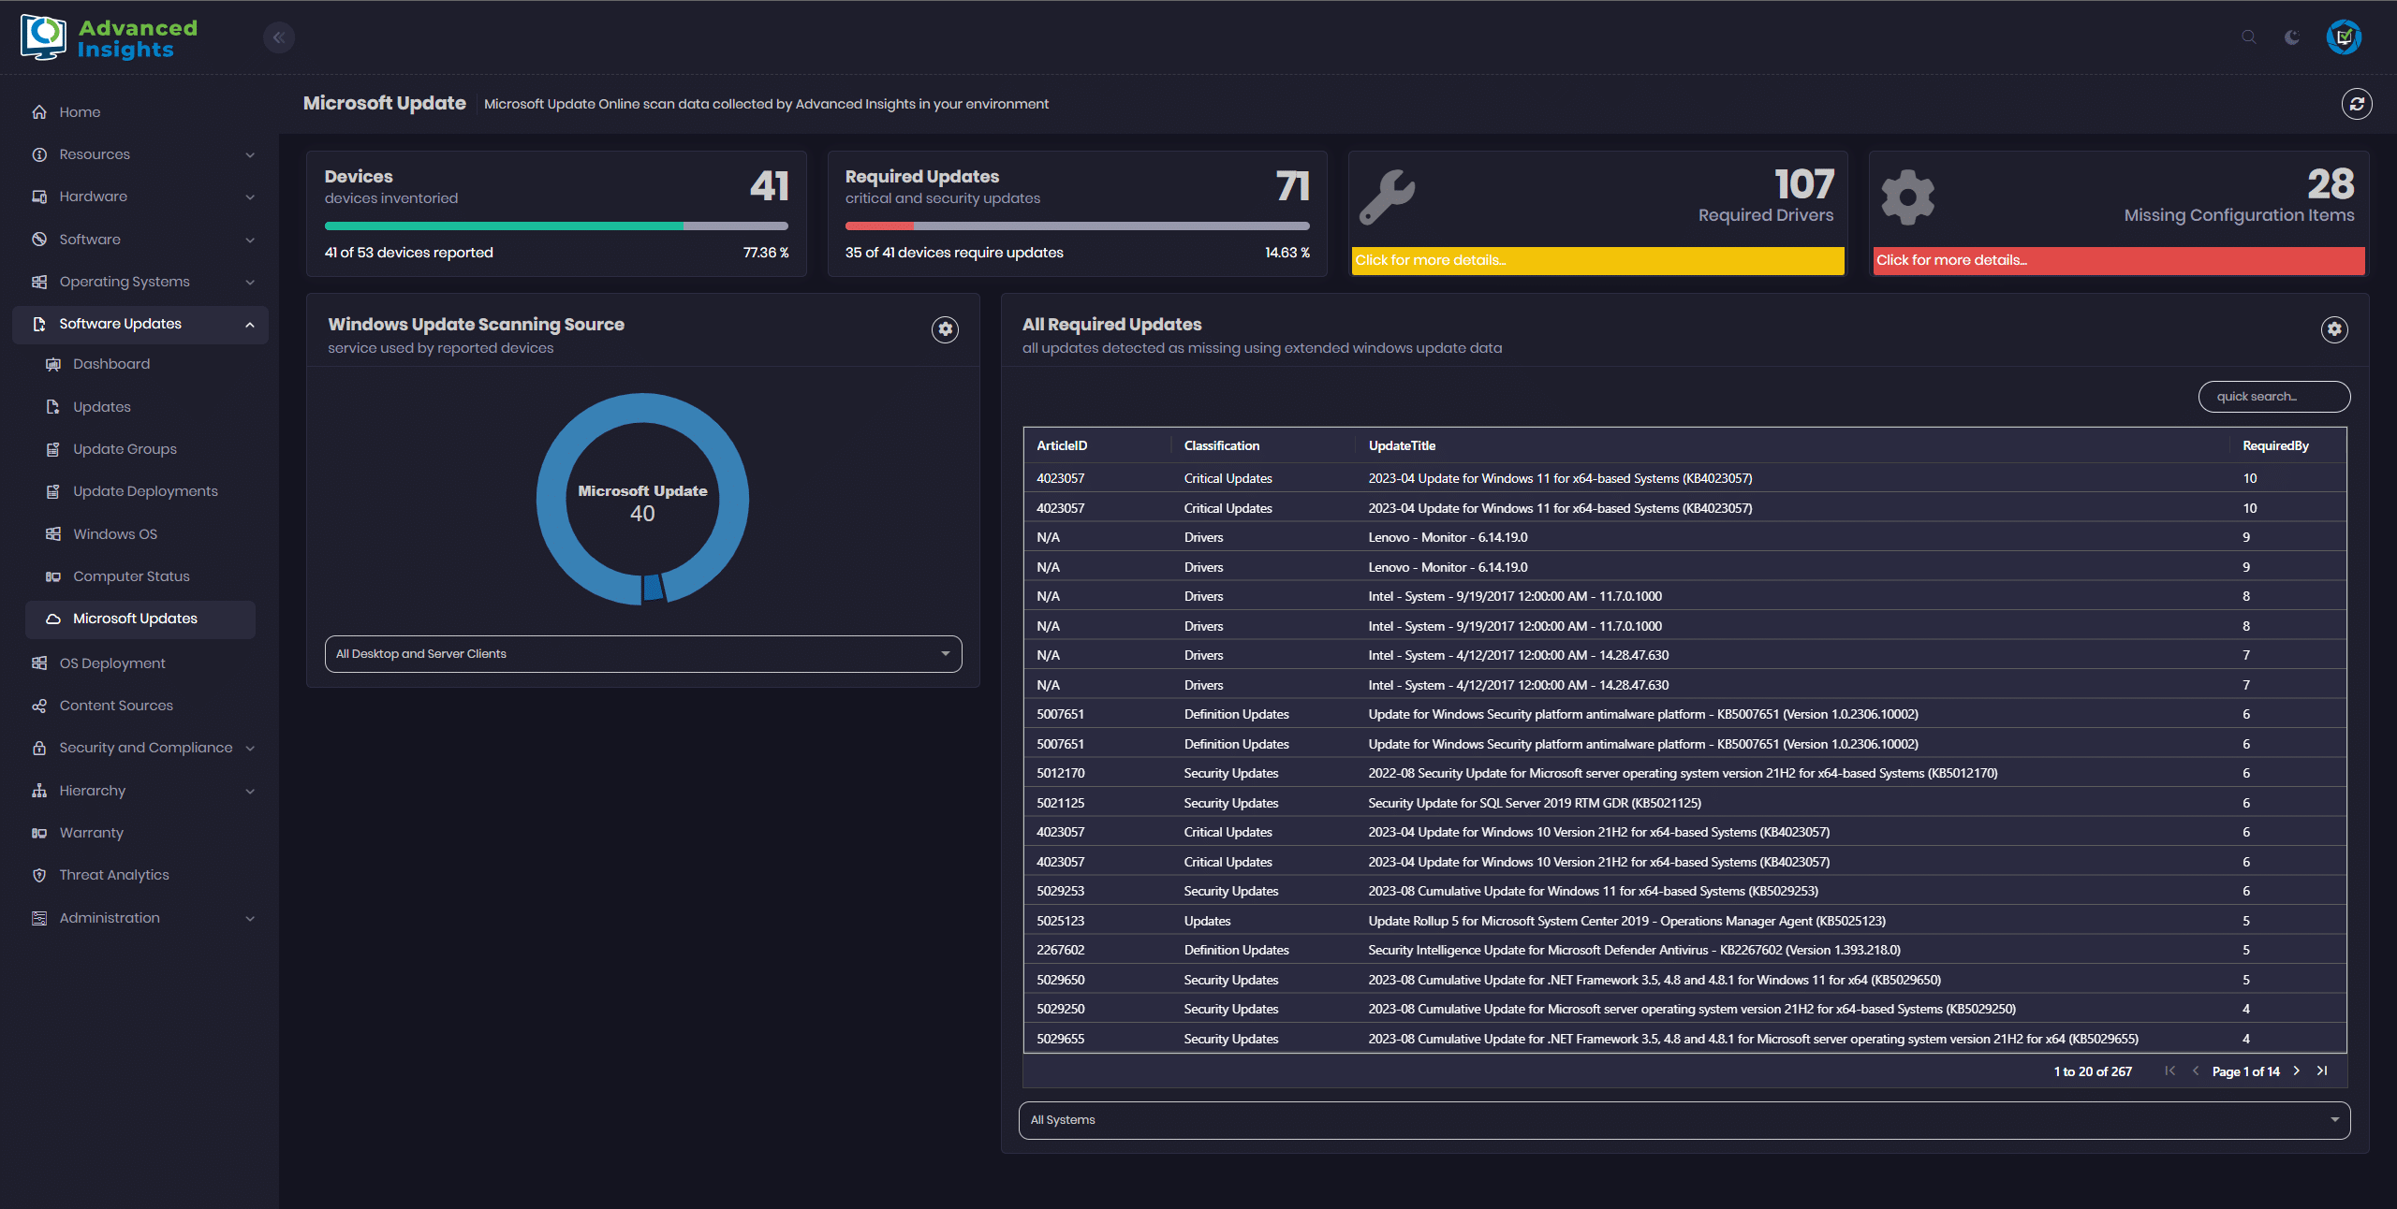The image size is (2397, 1209).
Task: Click the wrench icon on Required Drivers card
Action: [x=1387, y=197]
